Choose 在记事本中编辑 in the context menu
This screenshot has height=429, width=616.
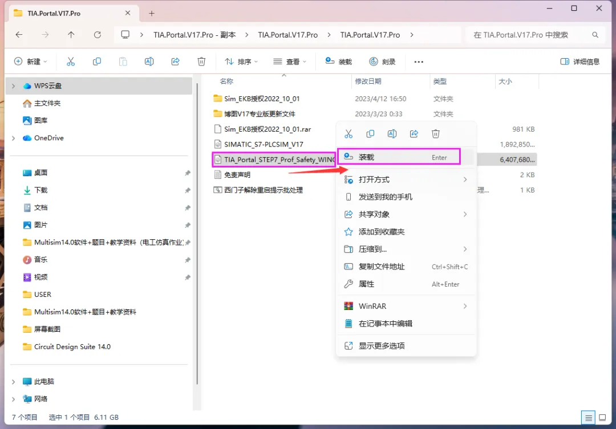[x=407, y=324]
